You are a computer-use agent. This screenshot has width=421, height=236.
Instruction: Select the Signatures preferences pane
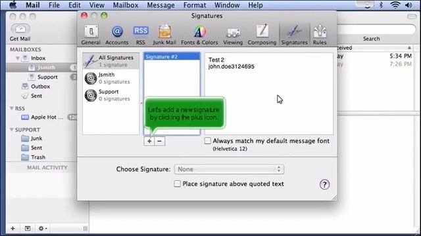(x=294, y=35)
